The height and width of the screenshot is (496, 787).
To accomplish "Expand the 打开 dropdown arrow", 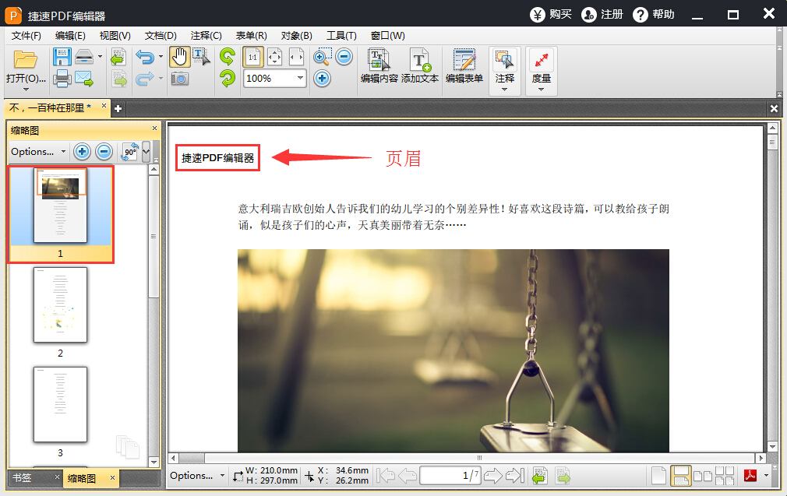I will pos(26,90).
